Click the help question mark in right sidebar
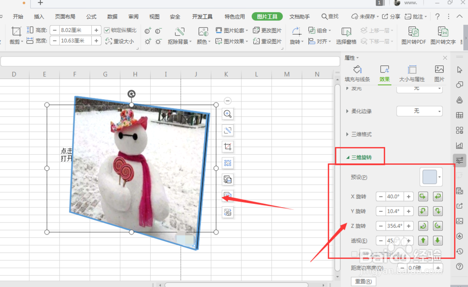 click(x=460, y=266)
